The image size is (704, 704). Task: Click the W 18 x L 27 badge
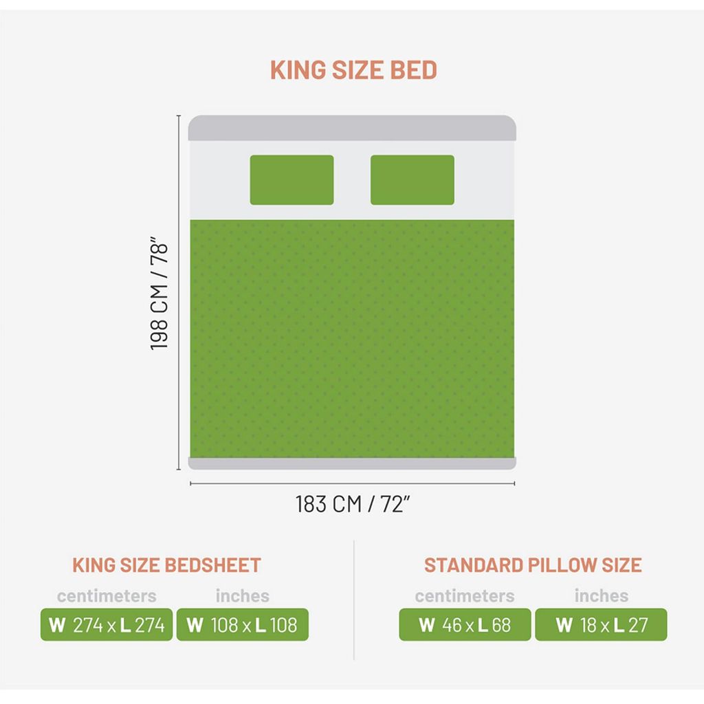click(601, 624)
